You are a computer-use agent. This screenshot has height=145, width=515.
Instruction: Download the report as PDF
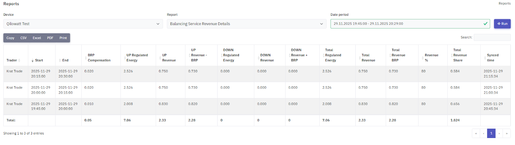click(50, 38)
